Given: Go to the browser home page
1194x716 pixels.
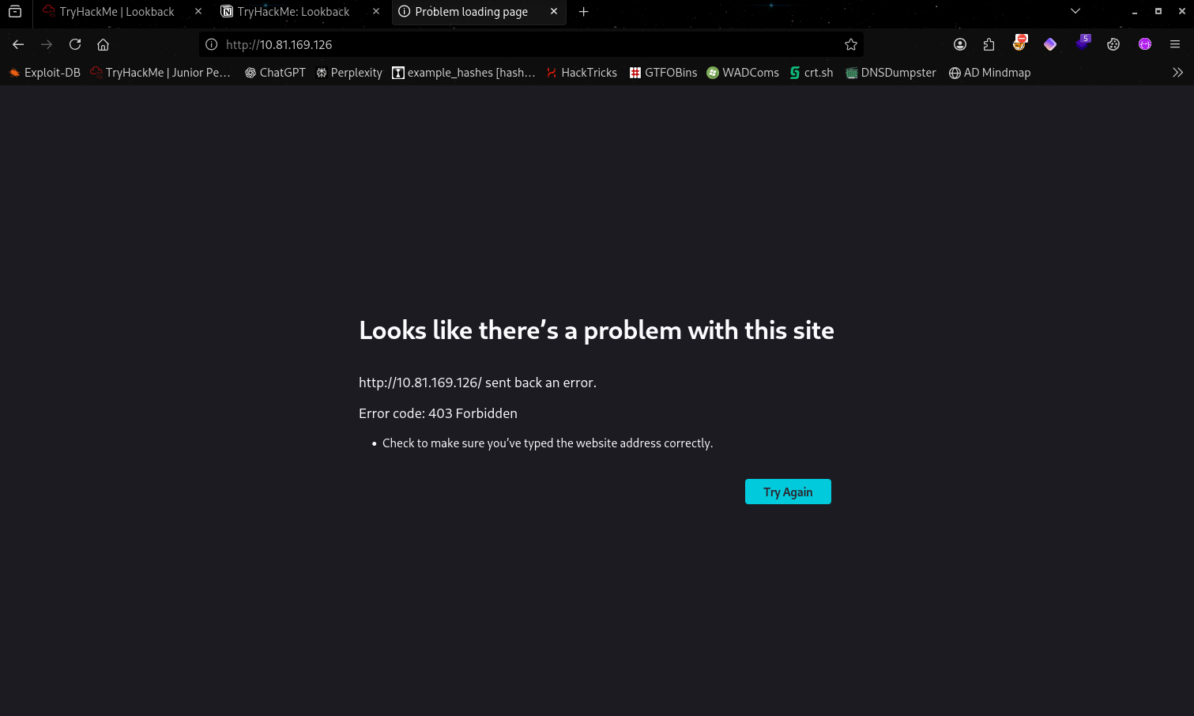Looking at the screenshot, I should click(103, 44).
